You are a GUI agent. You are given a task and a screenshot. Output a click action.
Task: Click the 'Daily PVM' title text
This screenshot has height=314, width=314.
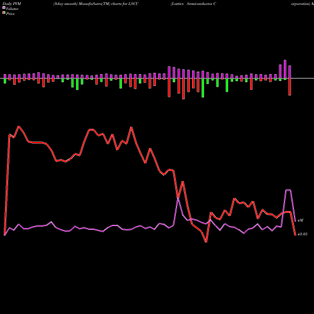tap(12, 4)
